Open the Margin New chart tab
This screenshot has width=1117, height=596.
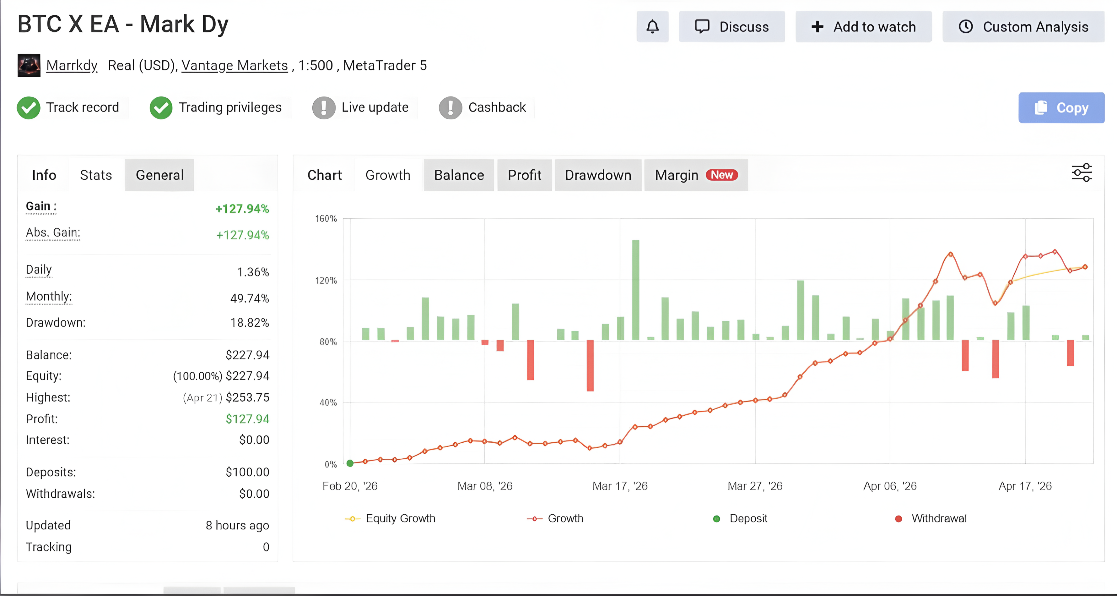click(x=696, y=175)
